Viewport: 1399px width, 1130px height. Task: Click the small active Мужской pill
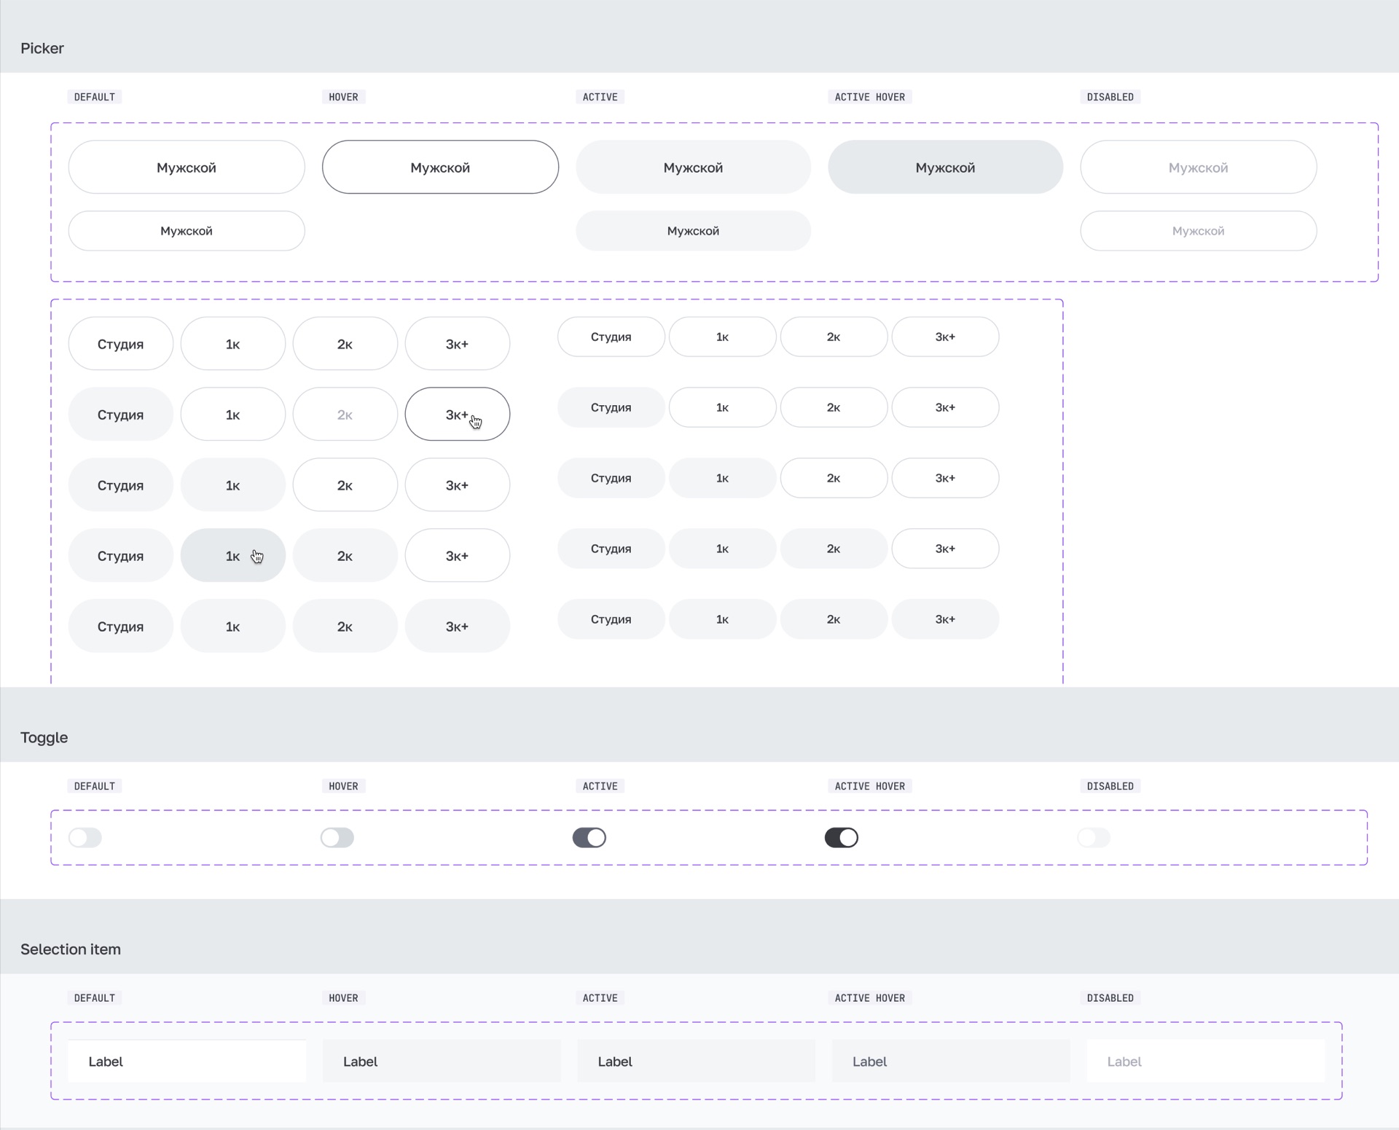coord(693,230)
